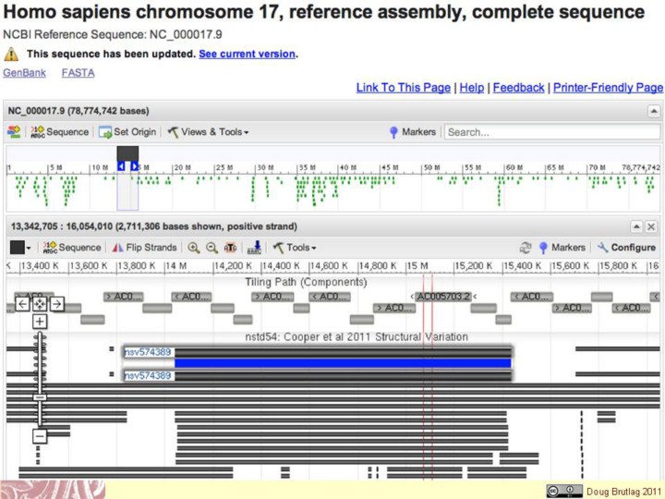This screenshot has width=665, height=499.
Task: Click the download icon in graphics toolbar
Action: (x=255, y=248)
